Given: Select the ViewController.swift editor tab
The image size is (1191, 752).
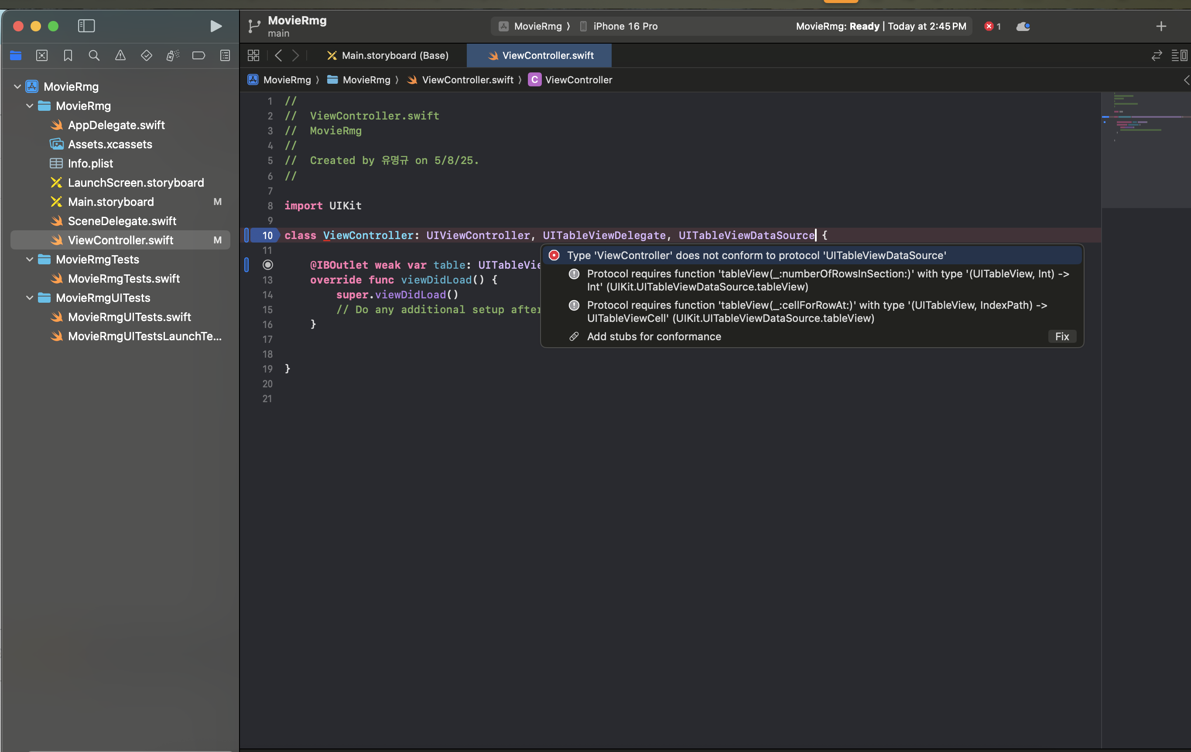Looking at the screenshot, I should pos(540,55).
